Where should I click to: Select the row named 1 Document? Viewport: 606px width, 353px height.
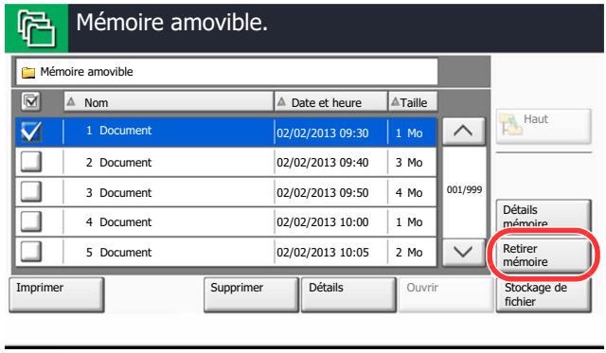point(226,132)
